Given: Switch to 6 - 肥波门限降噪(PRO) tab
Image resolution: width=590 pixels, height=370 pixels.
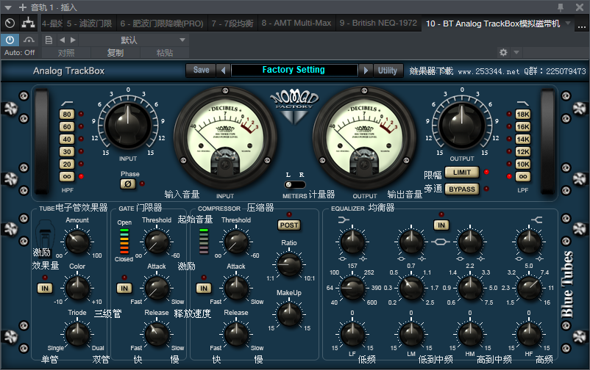Looking at the screenshot, I should tap(162, 23).
